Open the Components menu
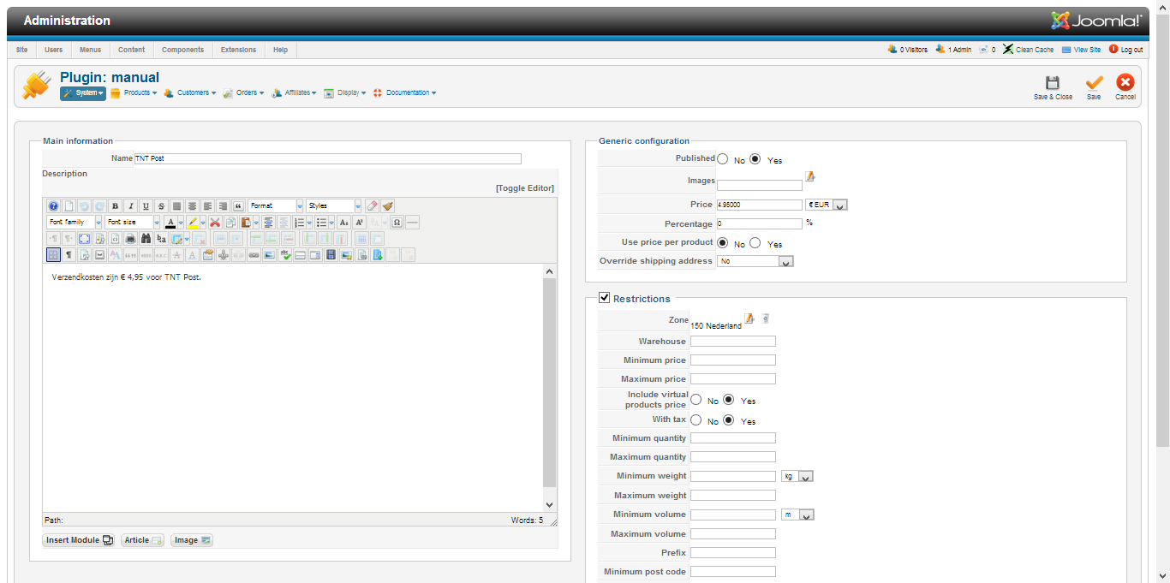This screenshot has width=1170, height=583. pos(182,50)
